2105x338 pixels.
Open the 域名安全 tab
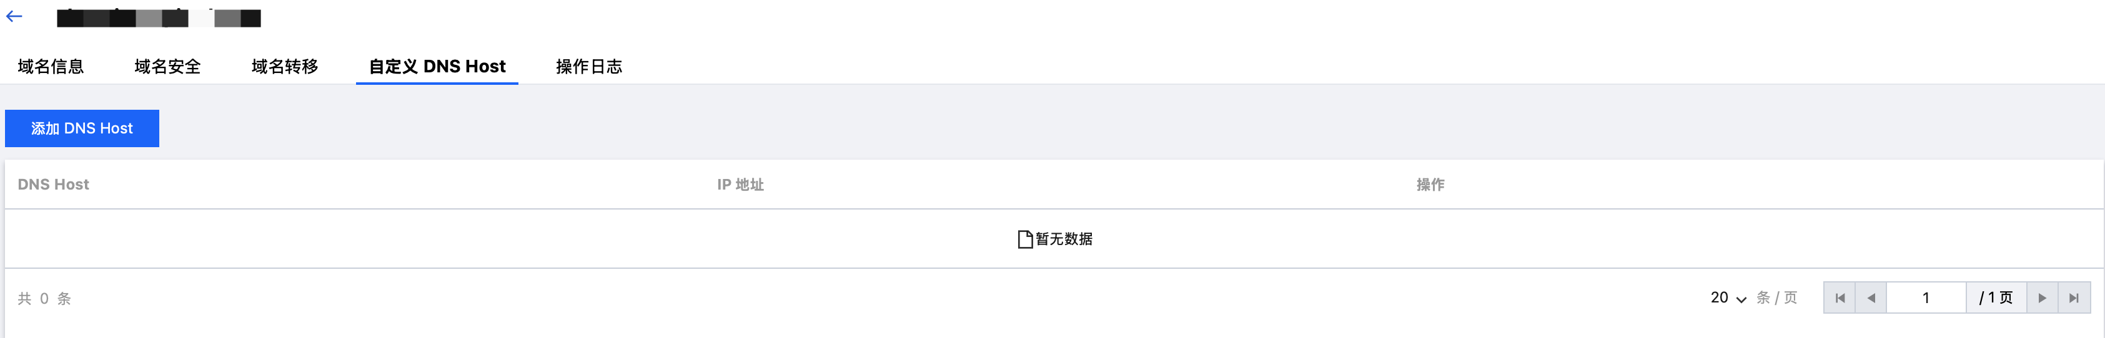point(167,67)
